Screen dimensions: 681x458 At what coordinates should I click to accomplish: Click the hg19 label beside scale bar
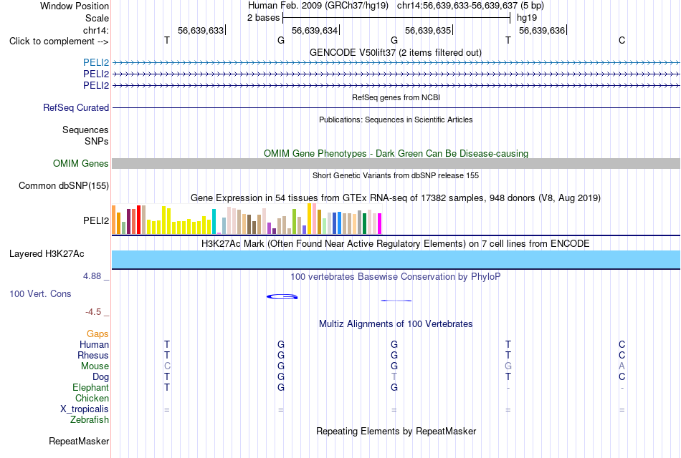point(526,18)
